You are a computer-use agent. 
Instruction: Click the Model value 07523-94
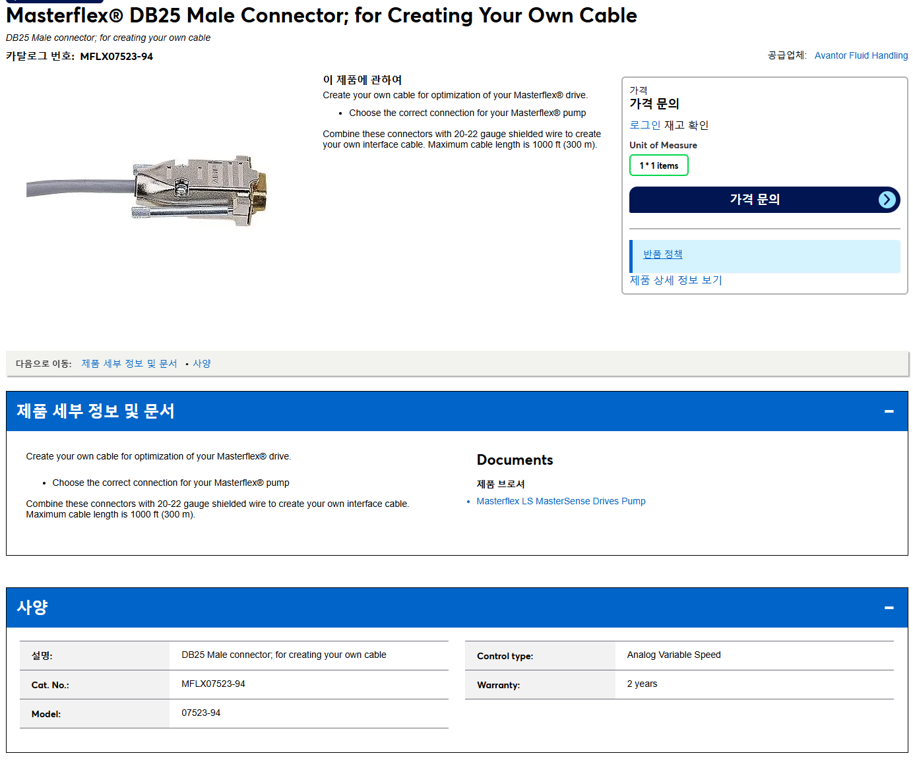[201, 713]
